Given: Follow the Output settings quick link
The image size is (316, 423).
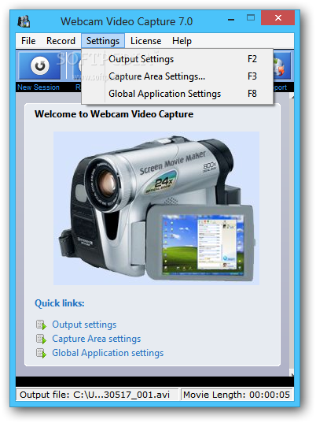Looking at the screenshot, I should coord(84,325).
